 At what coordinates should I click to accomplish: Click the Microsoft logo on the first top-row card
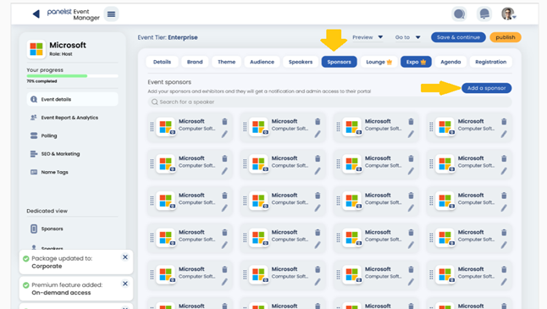pos(166,127)
